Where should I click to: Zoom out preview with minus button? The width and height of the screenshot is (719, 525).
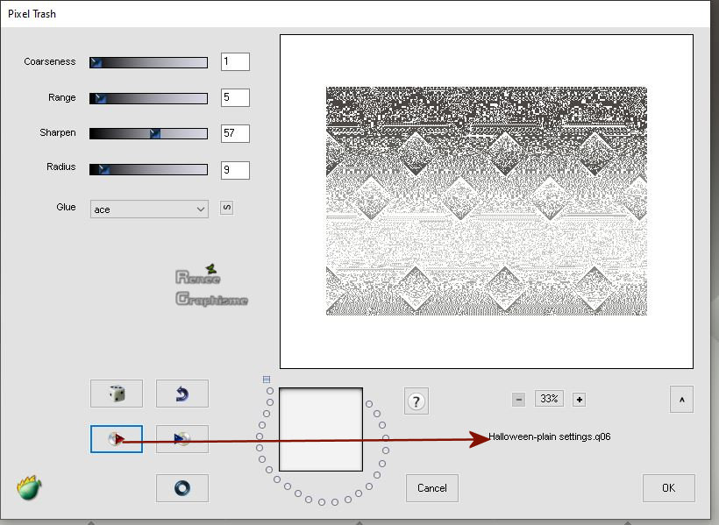[x=518, y=400]
